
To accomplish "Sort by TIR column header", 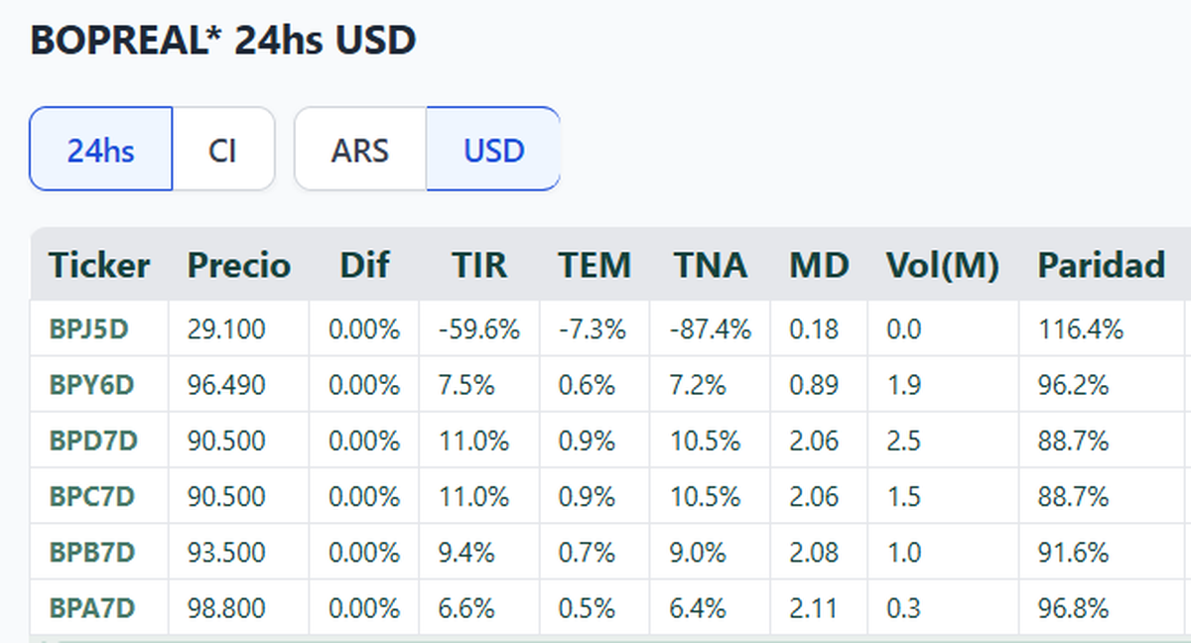I will (479, 265).
